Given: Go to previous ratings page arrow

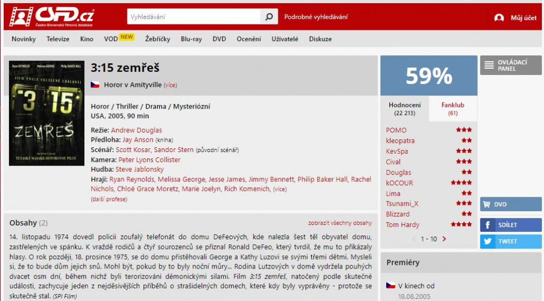Looking at the screenshot, I should [414, 239].
